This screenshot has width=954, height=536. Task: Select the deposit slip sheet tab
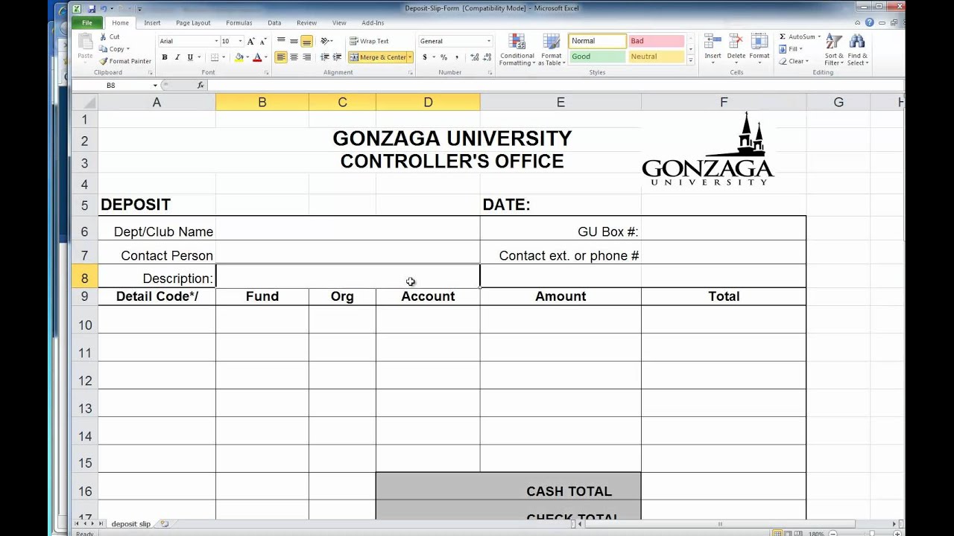tap(131, 524)
